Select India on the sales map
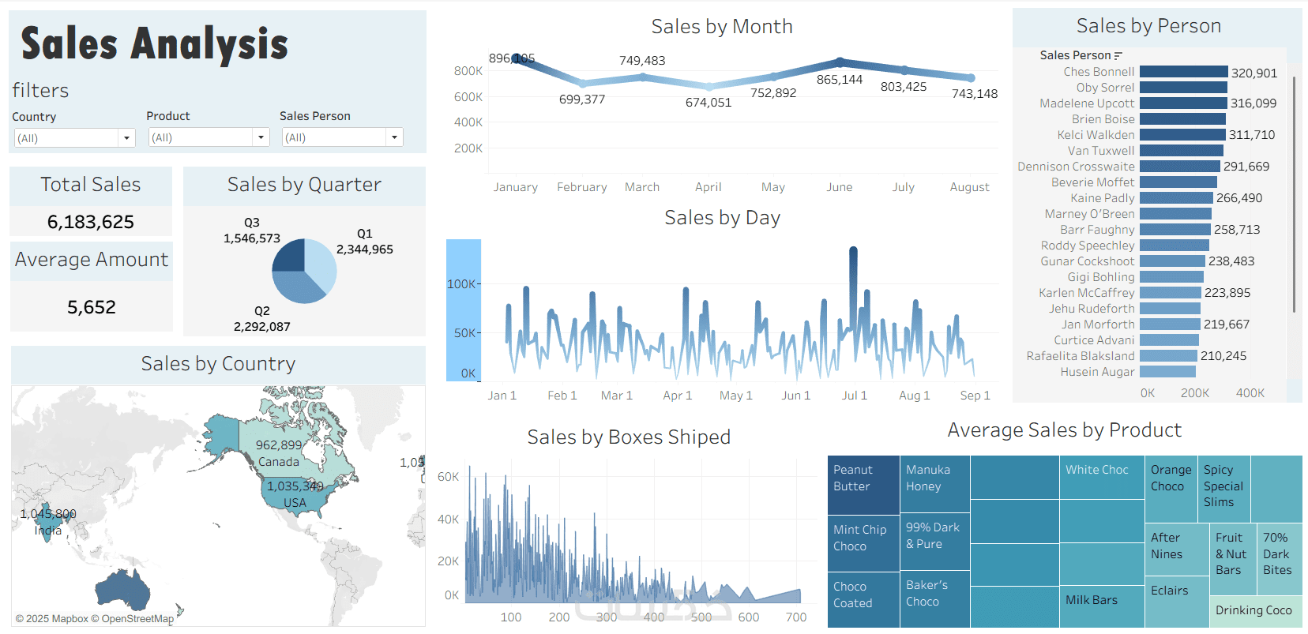The image size is (1308, 634). 49,523
